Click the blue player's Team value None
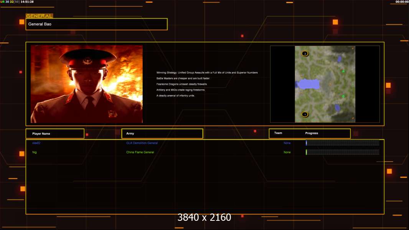409x230 pixels. [287, 143]
